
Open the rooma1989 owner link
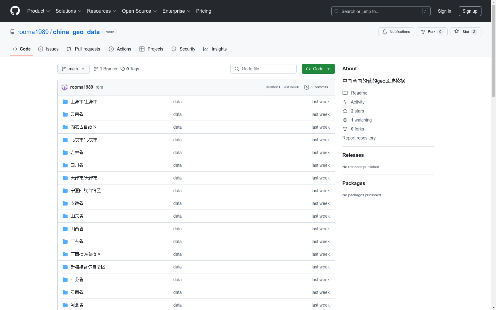point(33,32)
